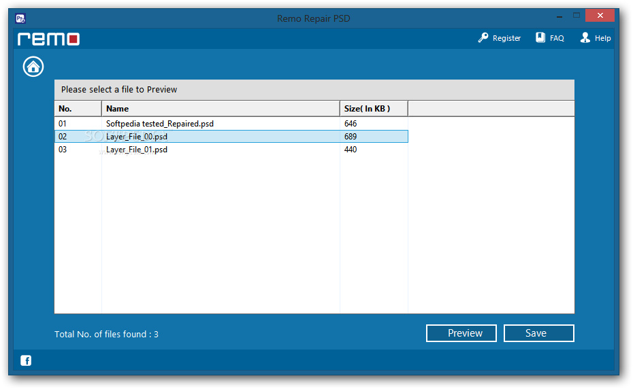
Task: Click the Help person icon
Action: pyautogui.click(x=585, y=37)
